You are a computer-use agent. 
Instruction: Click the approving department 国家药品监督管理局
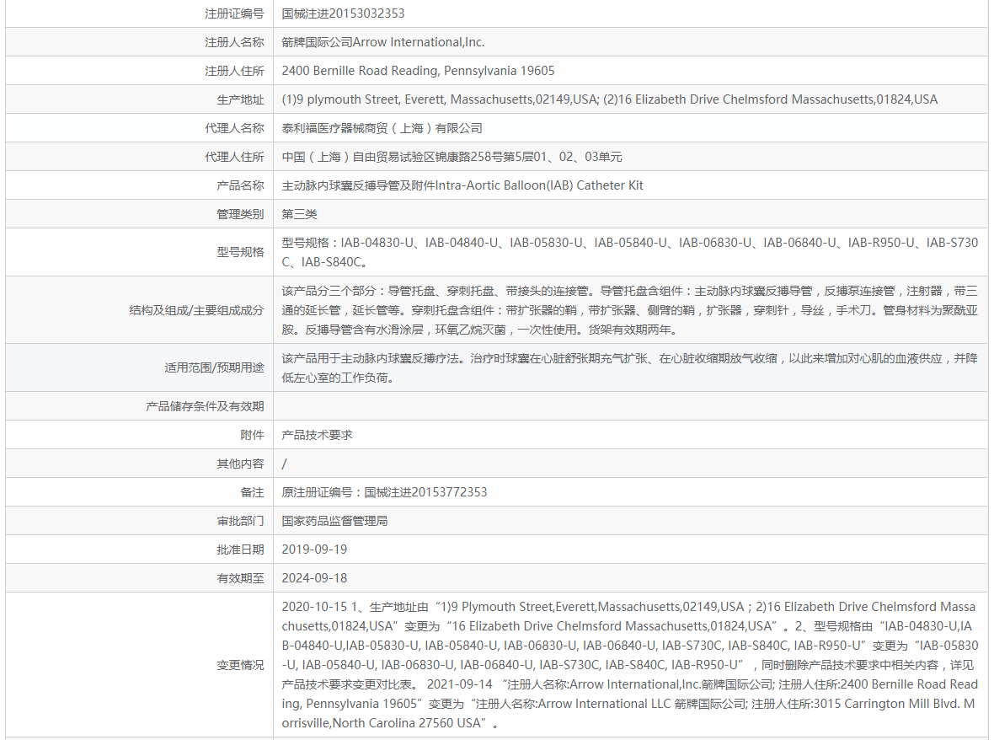[334, 521]
